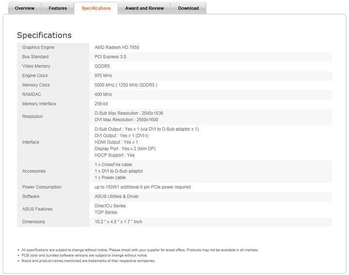Click the Graphics Engine row label

coord(38,47)
